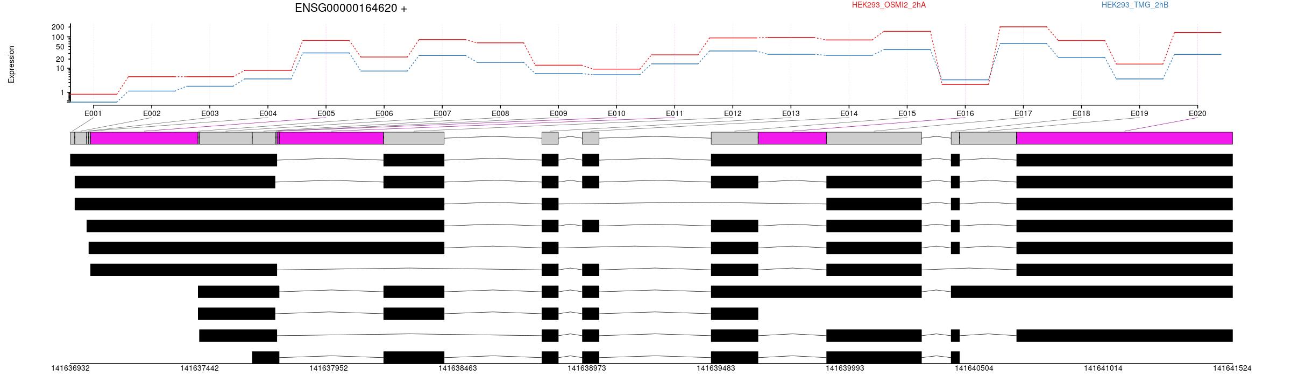Click genomic coordinate 141637442

pyautogui.click(x=200, y=368)
